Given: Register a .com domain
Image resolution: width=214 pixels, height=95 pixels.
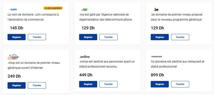Looking at the screenshot, I should (17, 37).
